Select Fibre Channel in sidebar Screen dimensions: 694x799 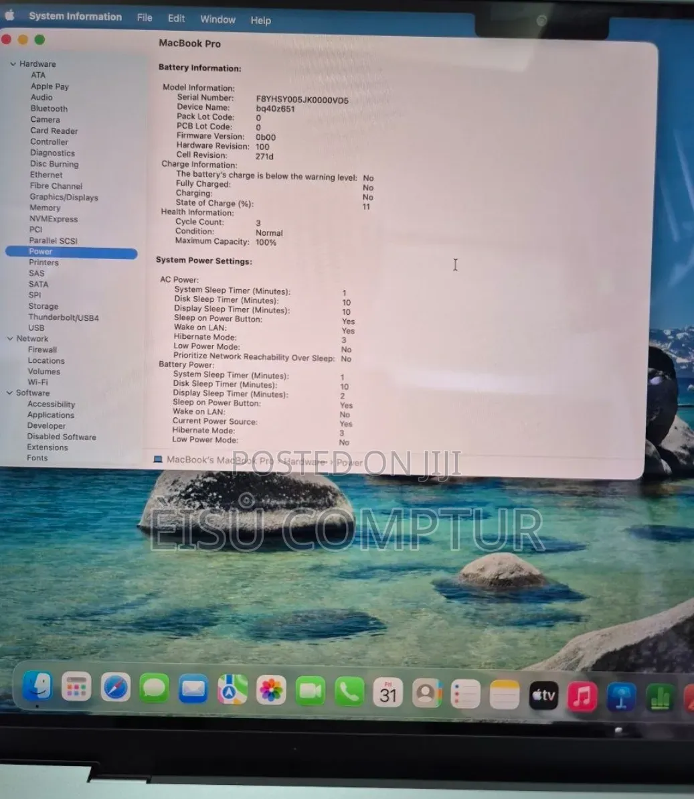56,186
